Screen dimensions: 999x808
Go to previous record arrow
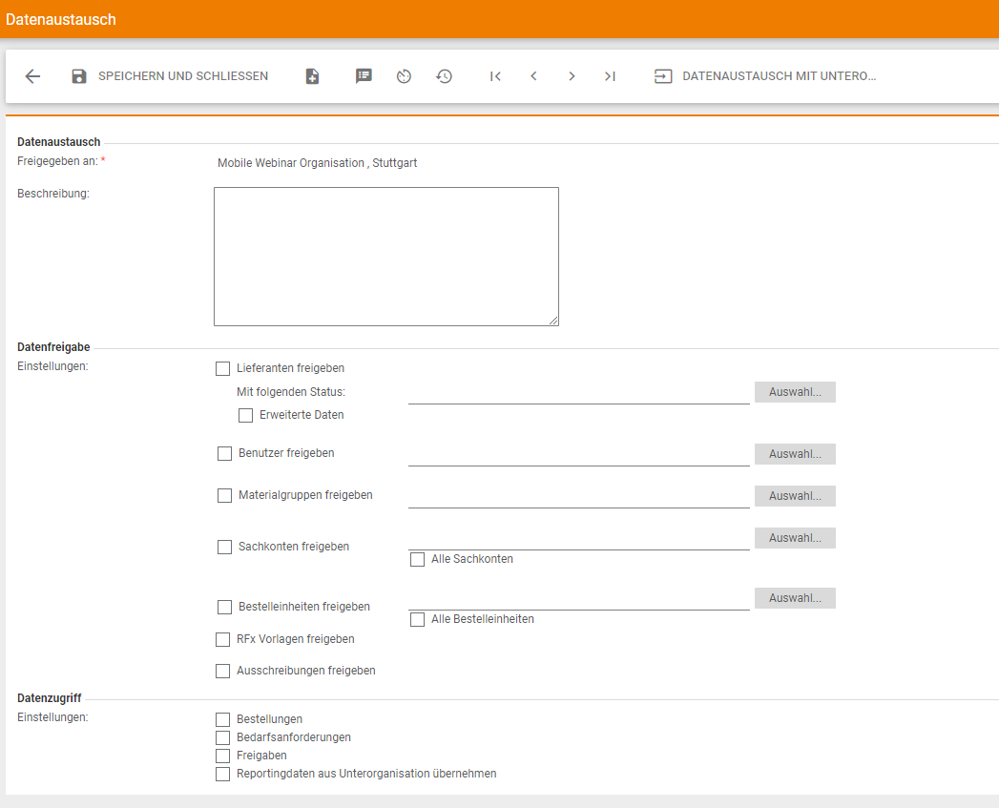(x=533, y=76)
